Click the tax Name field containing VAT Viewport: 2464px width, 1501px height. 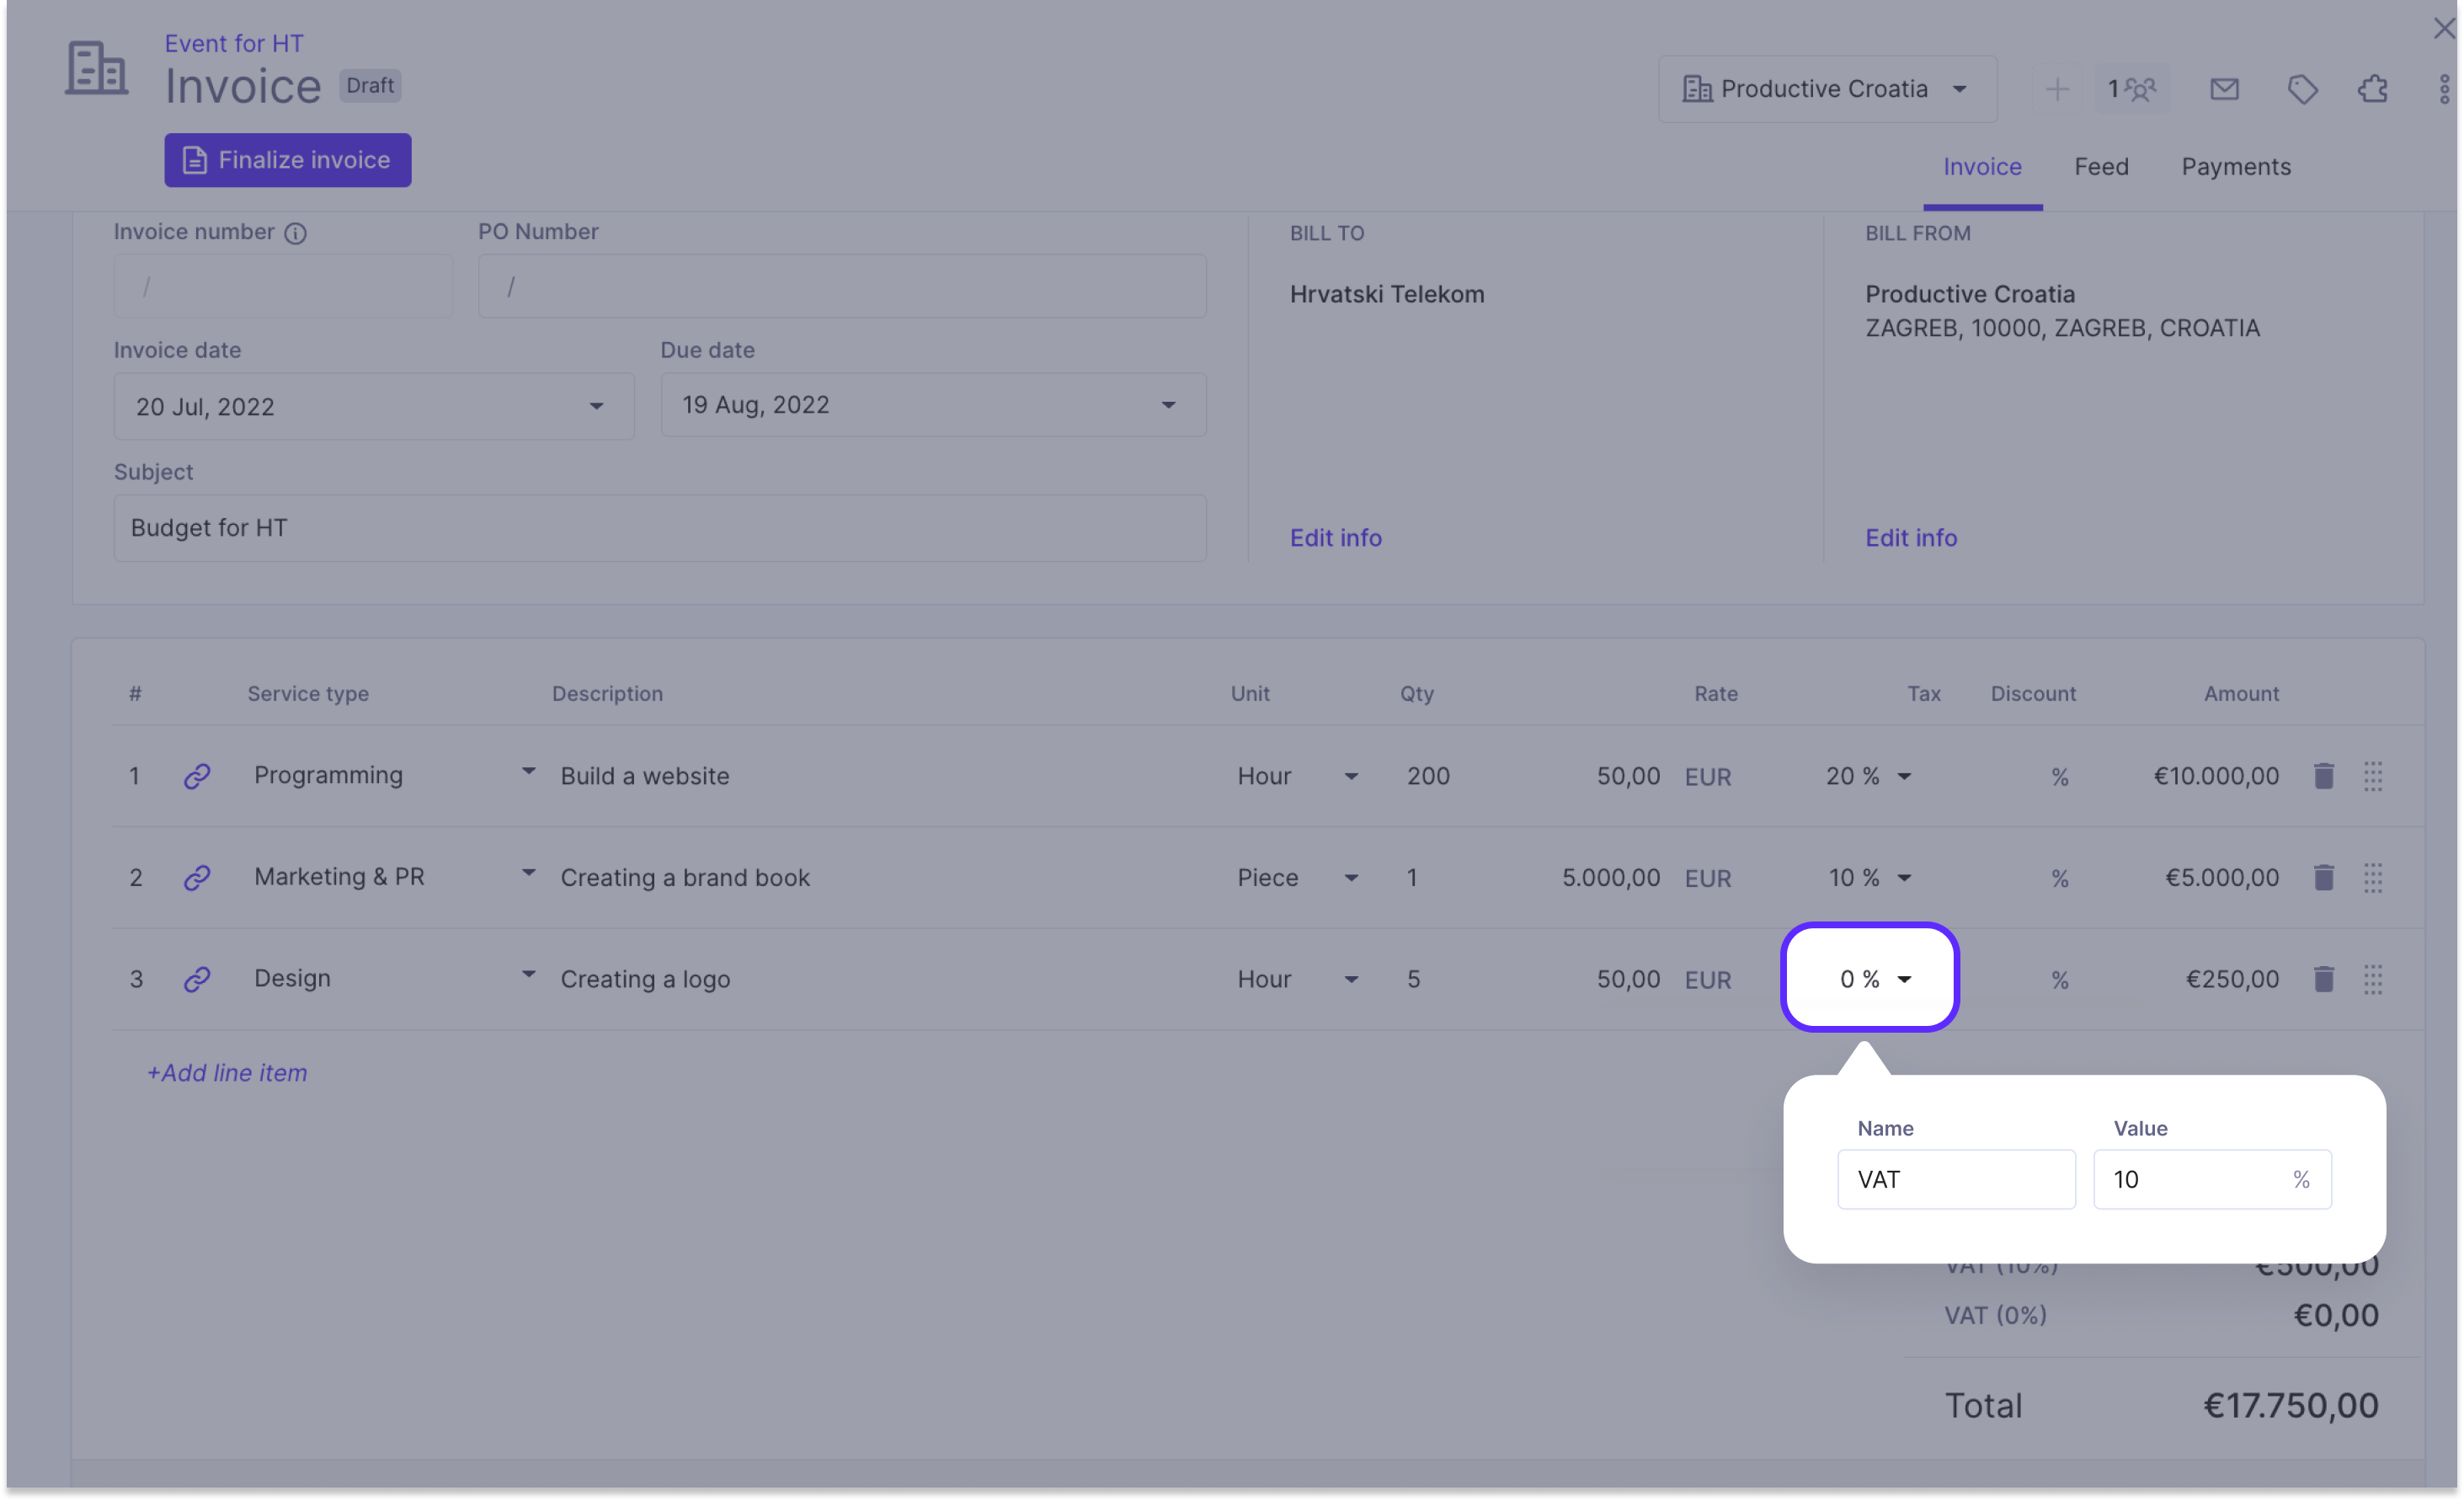tap(1956, 1179)
